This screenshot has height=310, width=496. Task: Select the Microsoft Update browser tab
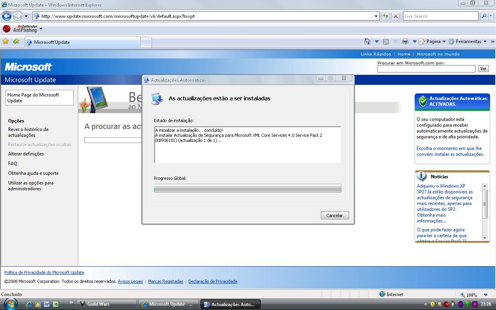point(82,42)
